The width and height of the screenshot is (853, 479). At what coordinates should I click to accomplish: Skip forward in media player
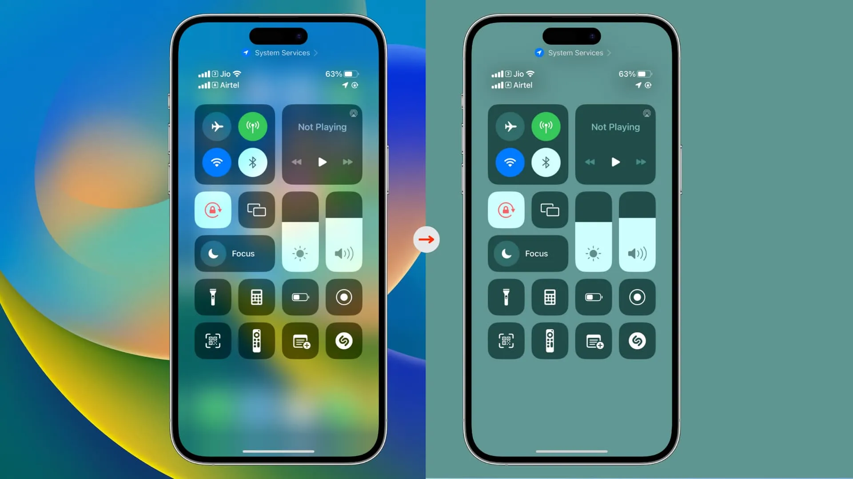click(x=346, y=162)
